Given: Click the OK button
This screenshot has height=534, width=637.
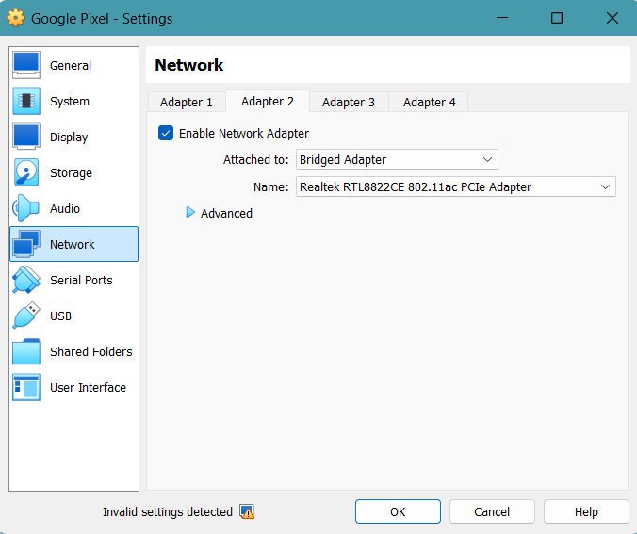Looking at the screenshot, I should [398, 511].
